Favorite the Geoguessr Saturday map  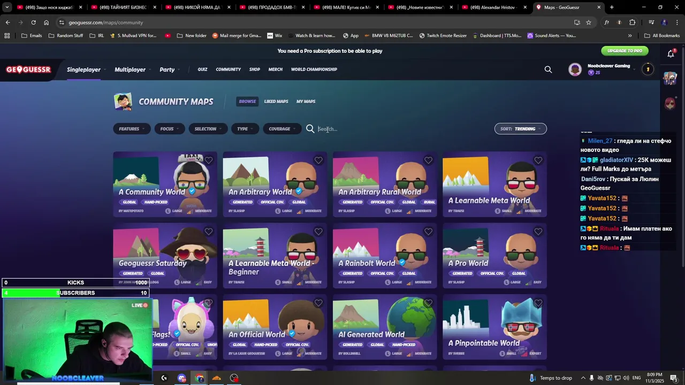209,232
